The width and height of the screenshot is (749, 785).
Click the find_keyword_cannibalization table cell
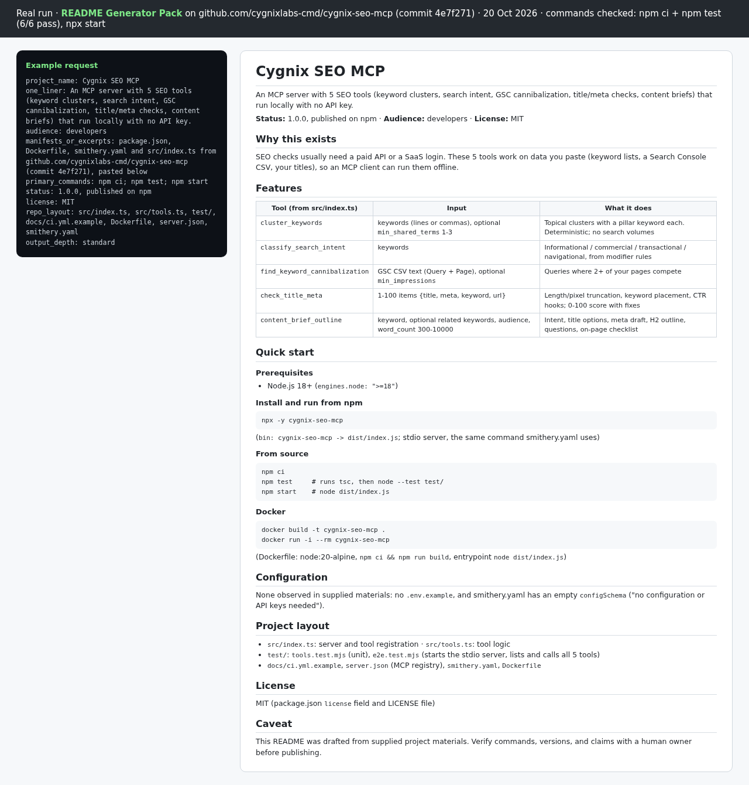(x=314, y=277)
